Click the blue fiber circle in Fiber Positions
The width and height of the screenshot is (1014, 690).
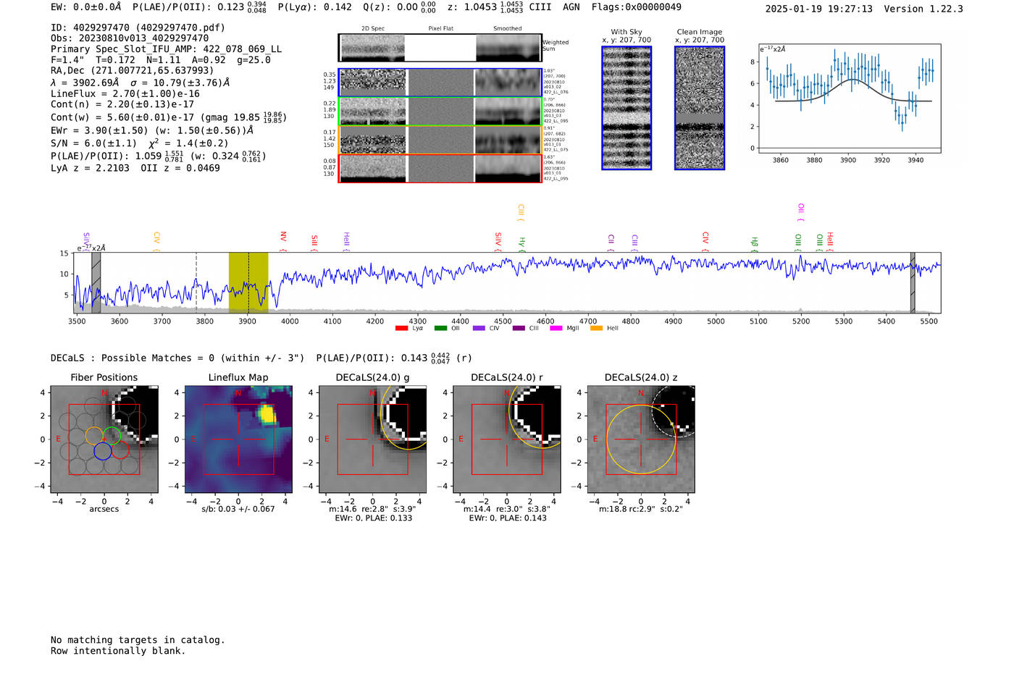[x=103, y=451]
